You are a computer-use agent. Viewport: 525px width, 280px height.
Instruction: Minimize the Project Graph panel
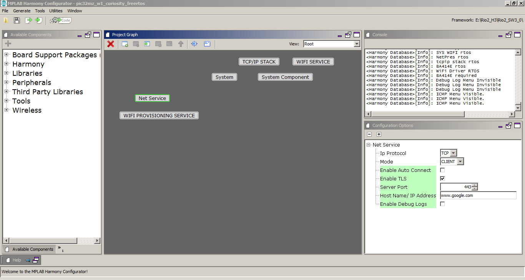click(340, 35)
